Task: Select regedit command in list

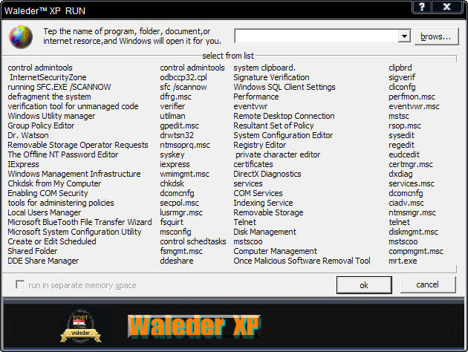Action: point(402,145)
